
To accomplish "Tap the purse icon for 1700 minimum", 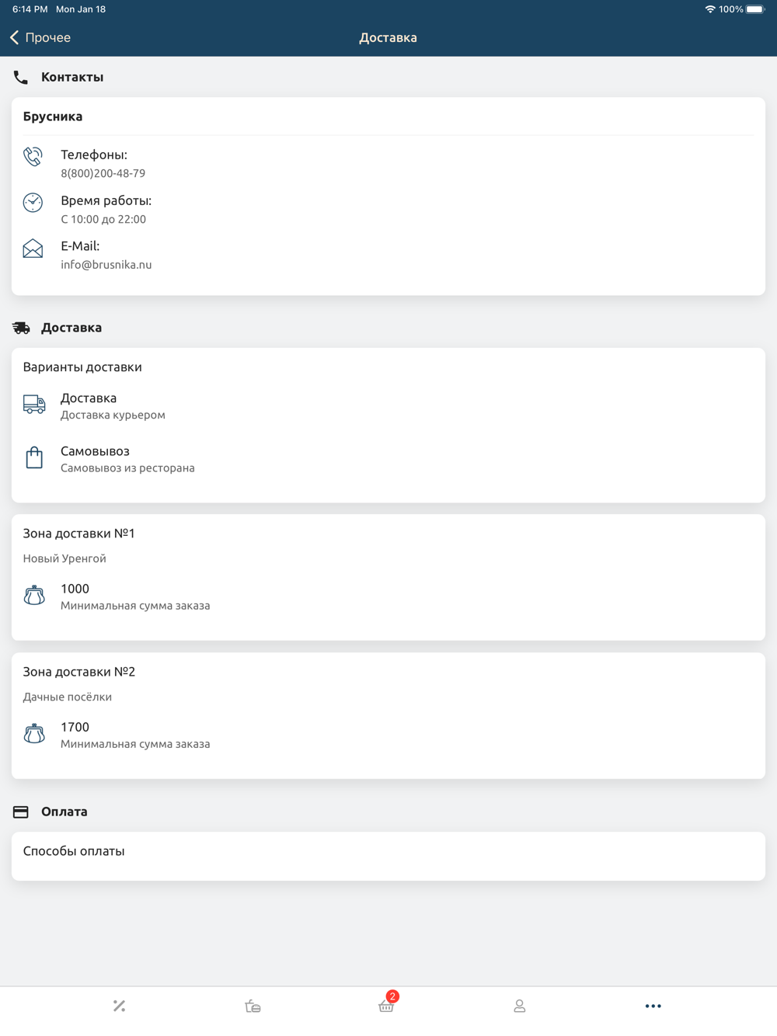I will pyautogui.click(x=34, y=734).
